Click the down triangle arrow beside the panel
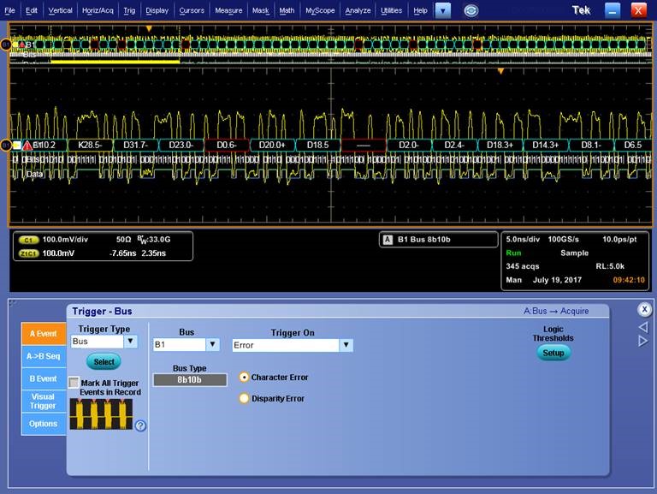657x494 pixels. click(643, 341)
